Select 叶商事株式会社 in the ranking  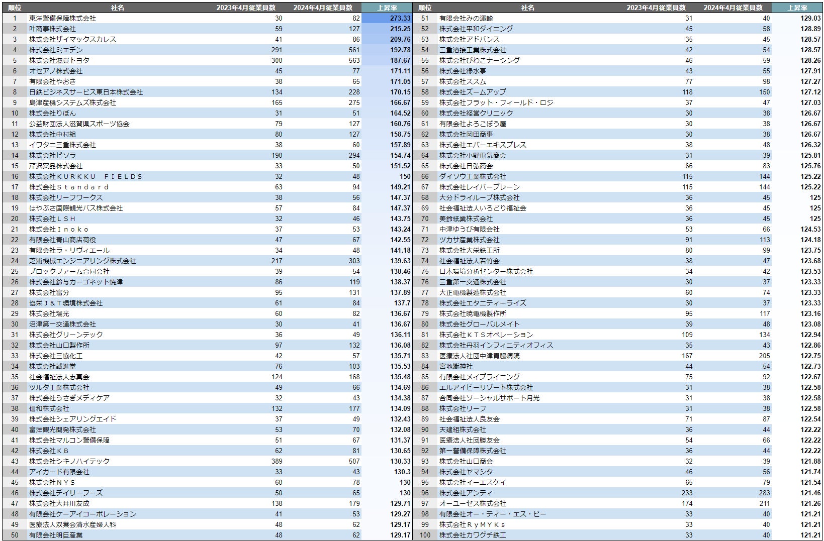tap(52, 29)
